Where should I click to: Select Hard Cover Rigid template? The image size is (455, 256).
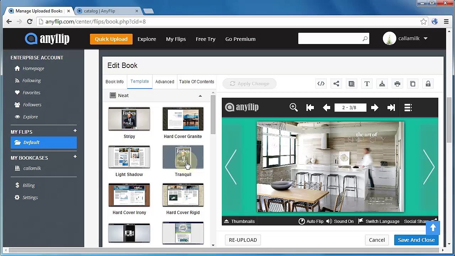pyautogui.click(x=183, y=195)
